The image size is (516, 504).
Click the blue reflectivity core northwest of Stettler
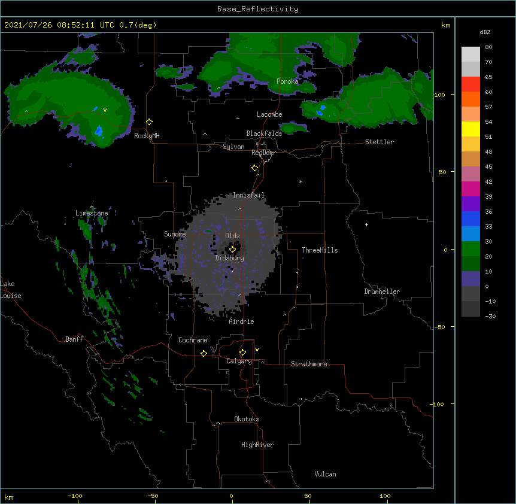point(321,111)
